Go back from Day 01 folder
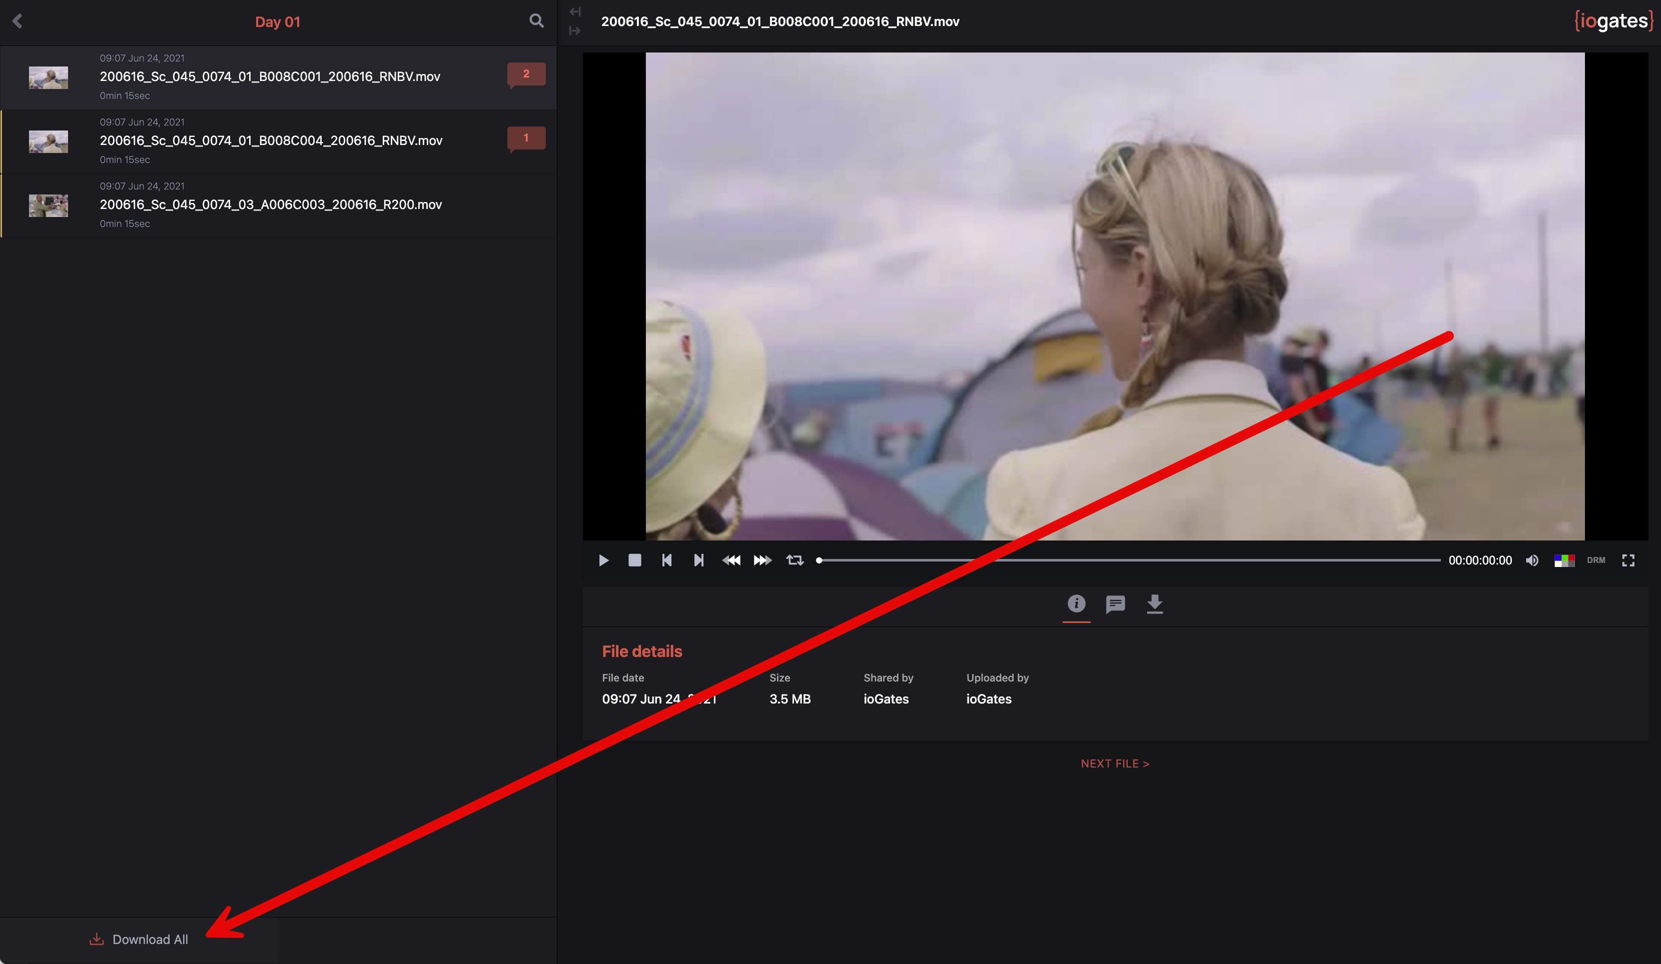 [x=18, y=21]
